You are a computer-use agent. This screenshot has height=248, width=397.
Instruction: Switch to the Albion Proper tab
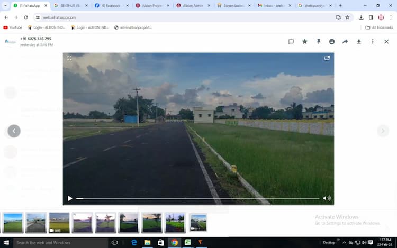click(x=152, y=6)
